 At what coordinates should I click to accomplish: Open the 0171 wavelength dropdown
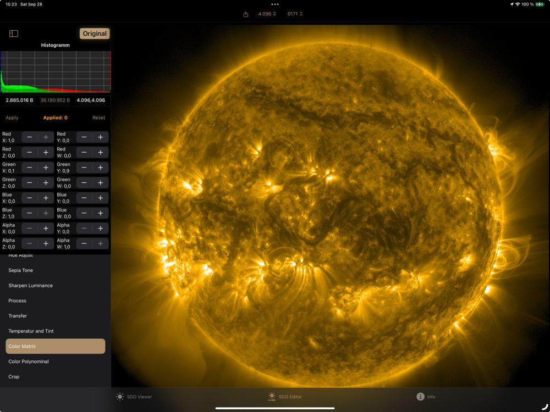[295, 14]
